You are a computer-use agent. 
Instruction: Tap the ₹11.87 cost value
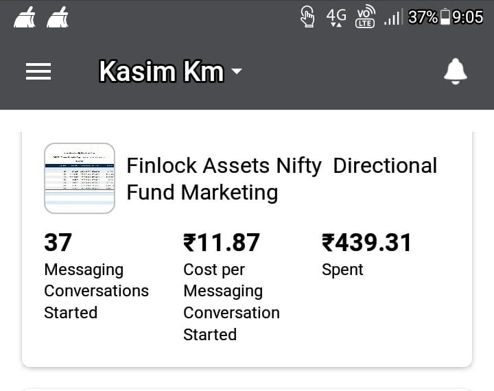pyautogui.click(x=222, y=242)
